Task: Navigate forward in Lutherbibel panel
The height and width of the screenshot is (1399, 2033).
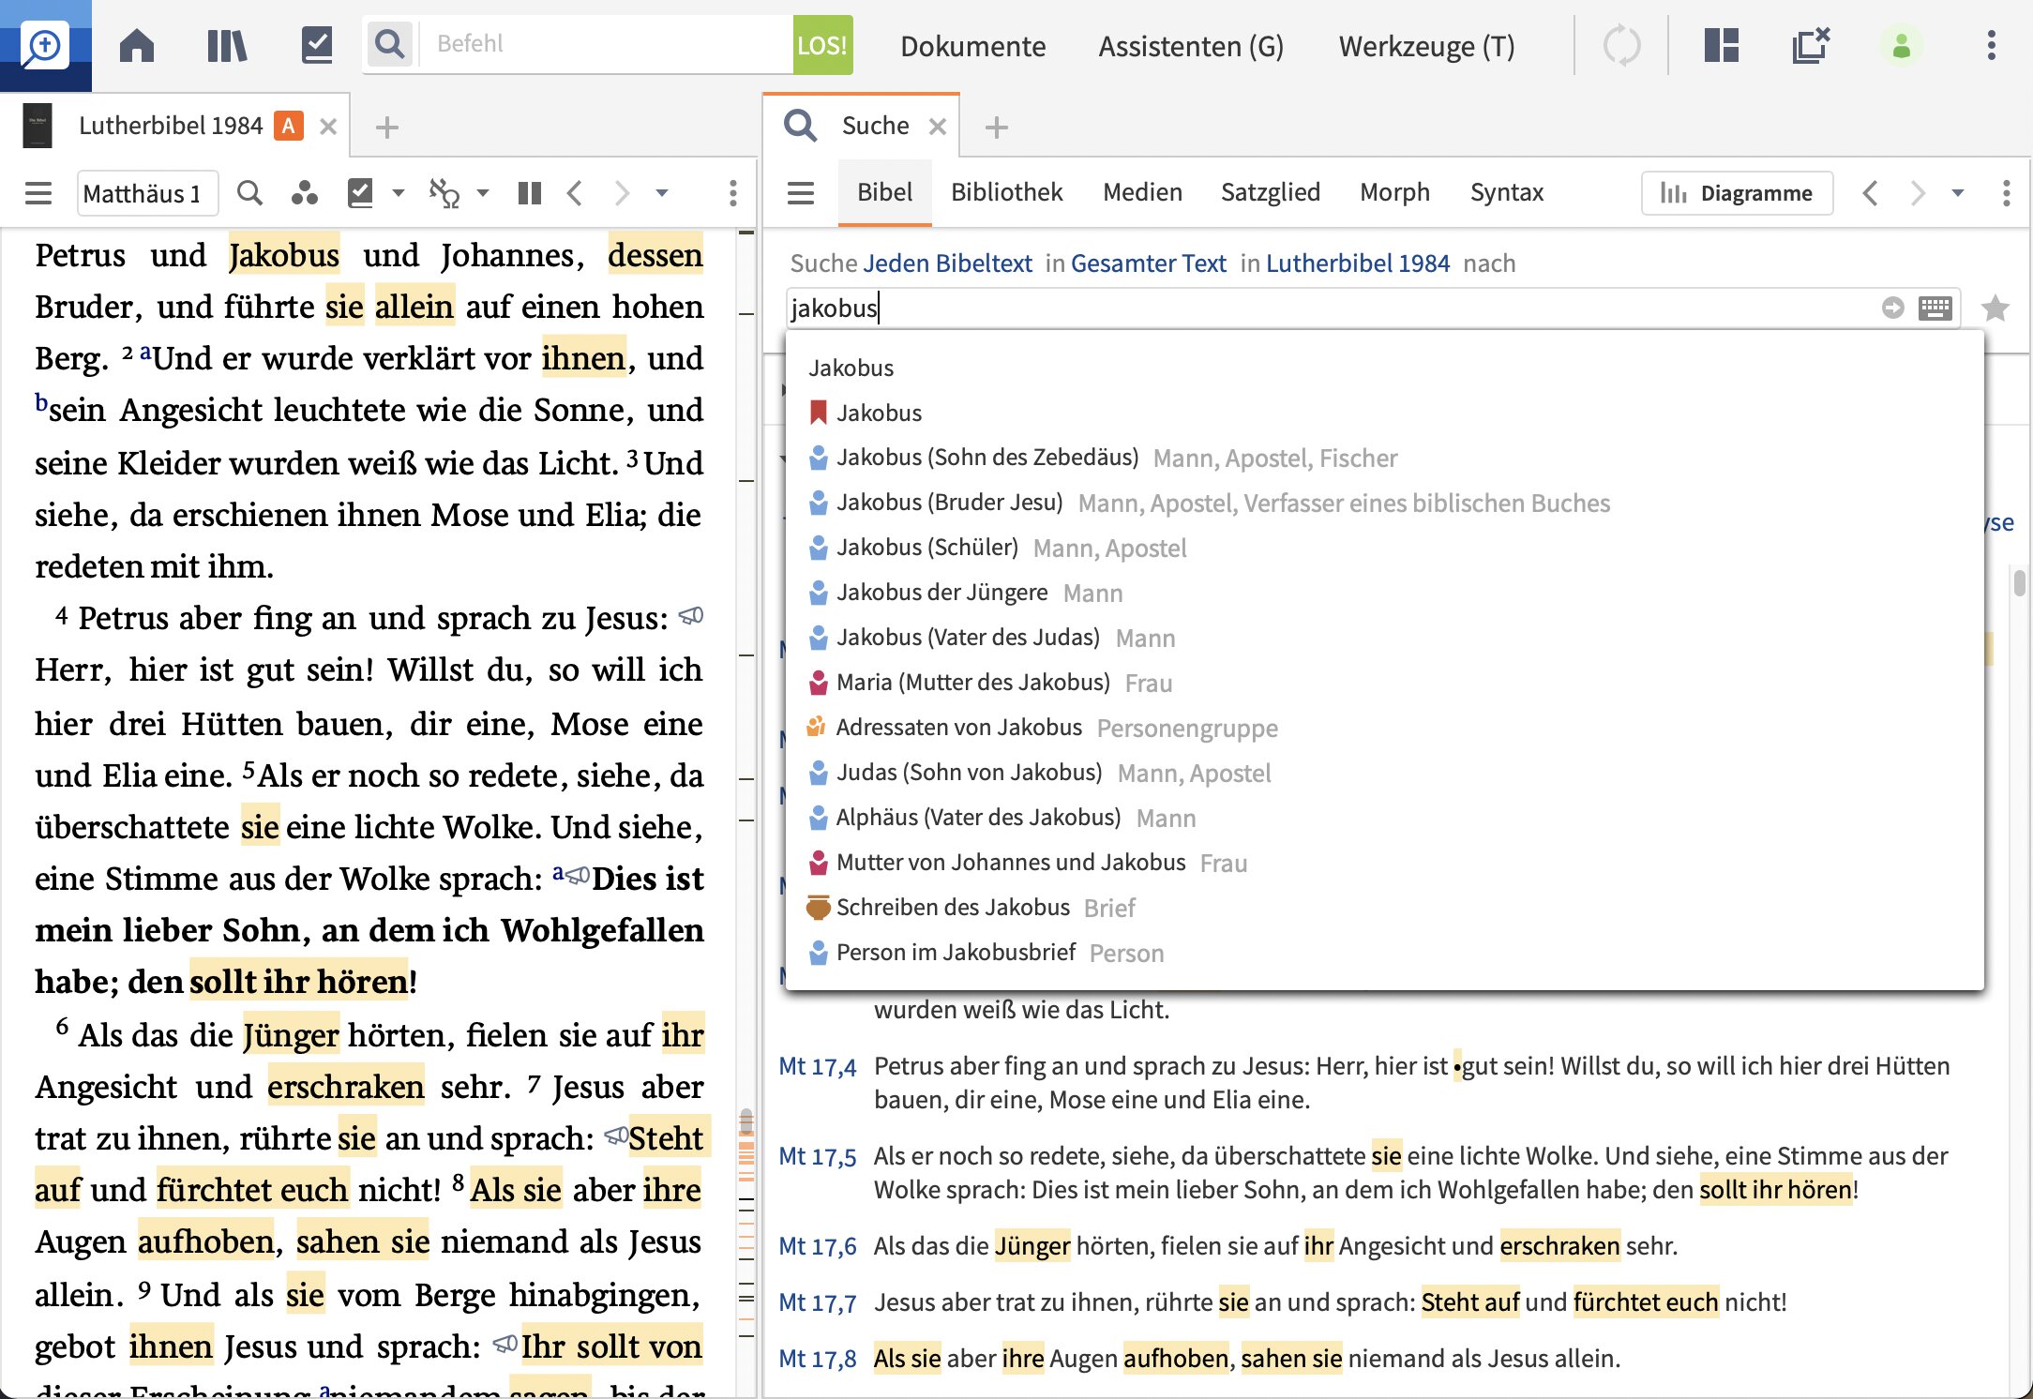Action: coord(621,193)
